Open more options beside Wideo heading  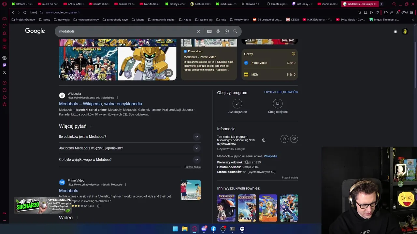(77, 218)
